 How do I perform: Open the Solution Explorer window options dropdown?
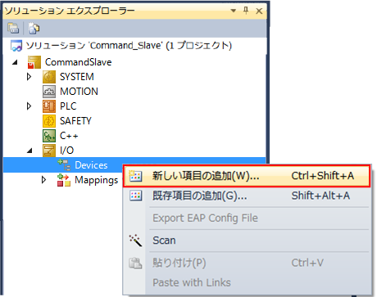tap(233, 11)
